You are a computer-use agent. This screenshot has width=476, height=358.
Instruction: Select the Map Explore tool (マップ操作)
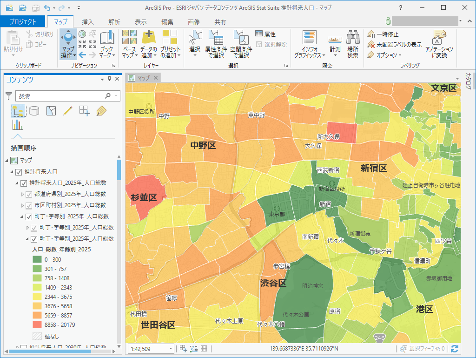(68, 44)
